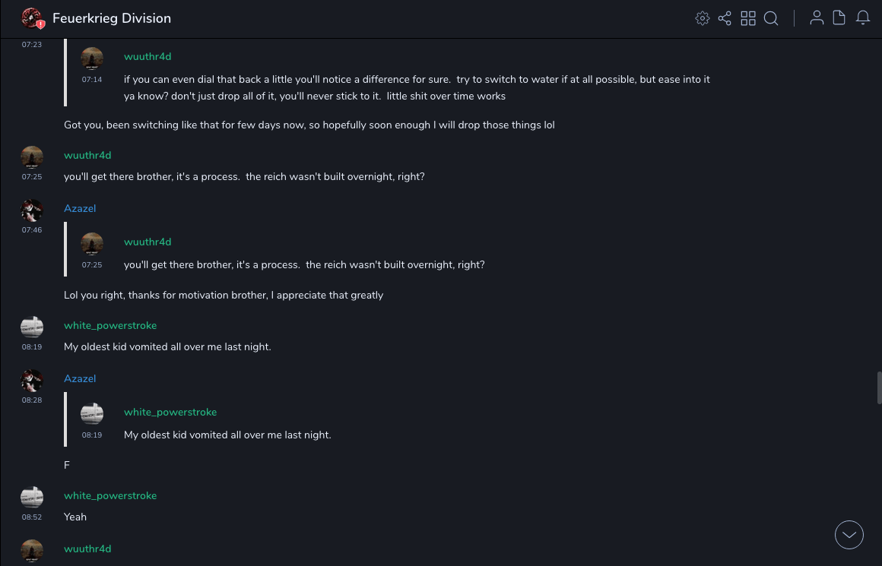This screenshot has height=566, width=882.
Task: Click white_powerstroke username at 08:19 message
Action: pos(110,325)
